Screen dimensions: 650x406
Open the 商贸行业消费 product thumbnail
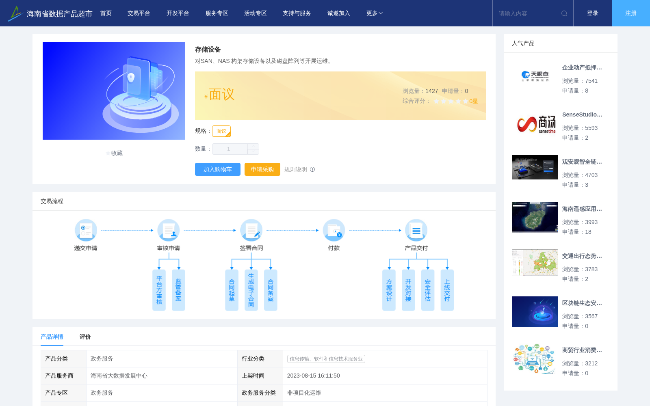pyautogui.click(x=535, y=359)
